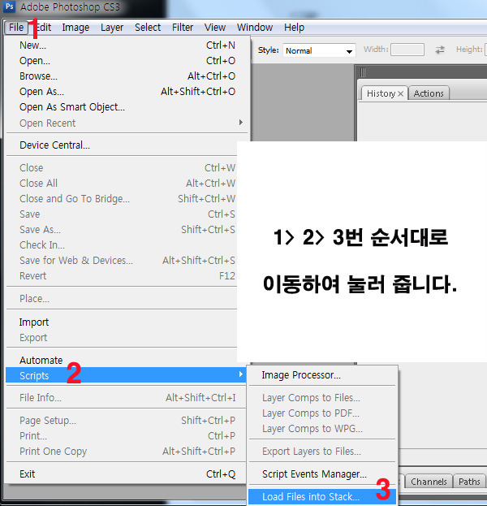487x506 pixels.
Task: Close the History tab with its x
Action: (x=401, y=93)
